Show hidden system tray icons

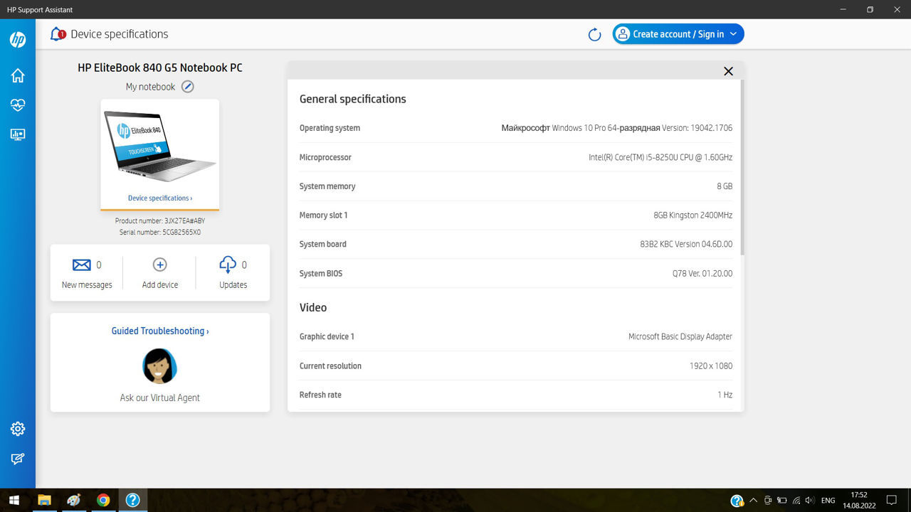pyautogui.click(x=753, y=501)
